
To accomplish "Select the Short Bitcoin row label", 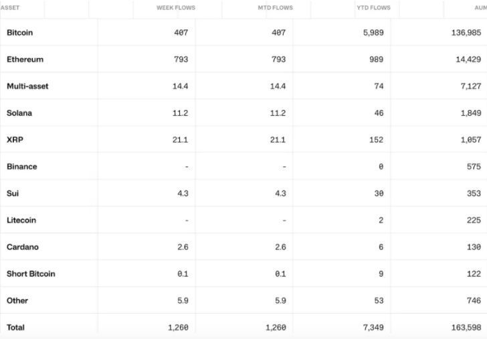I will (x=31, y=273).
